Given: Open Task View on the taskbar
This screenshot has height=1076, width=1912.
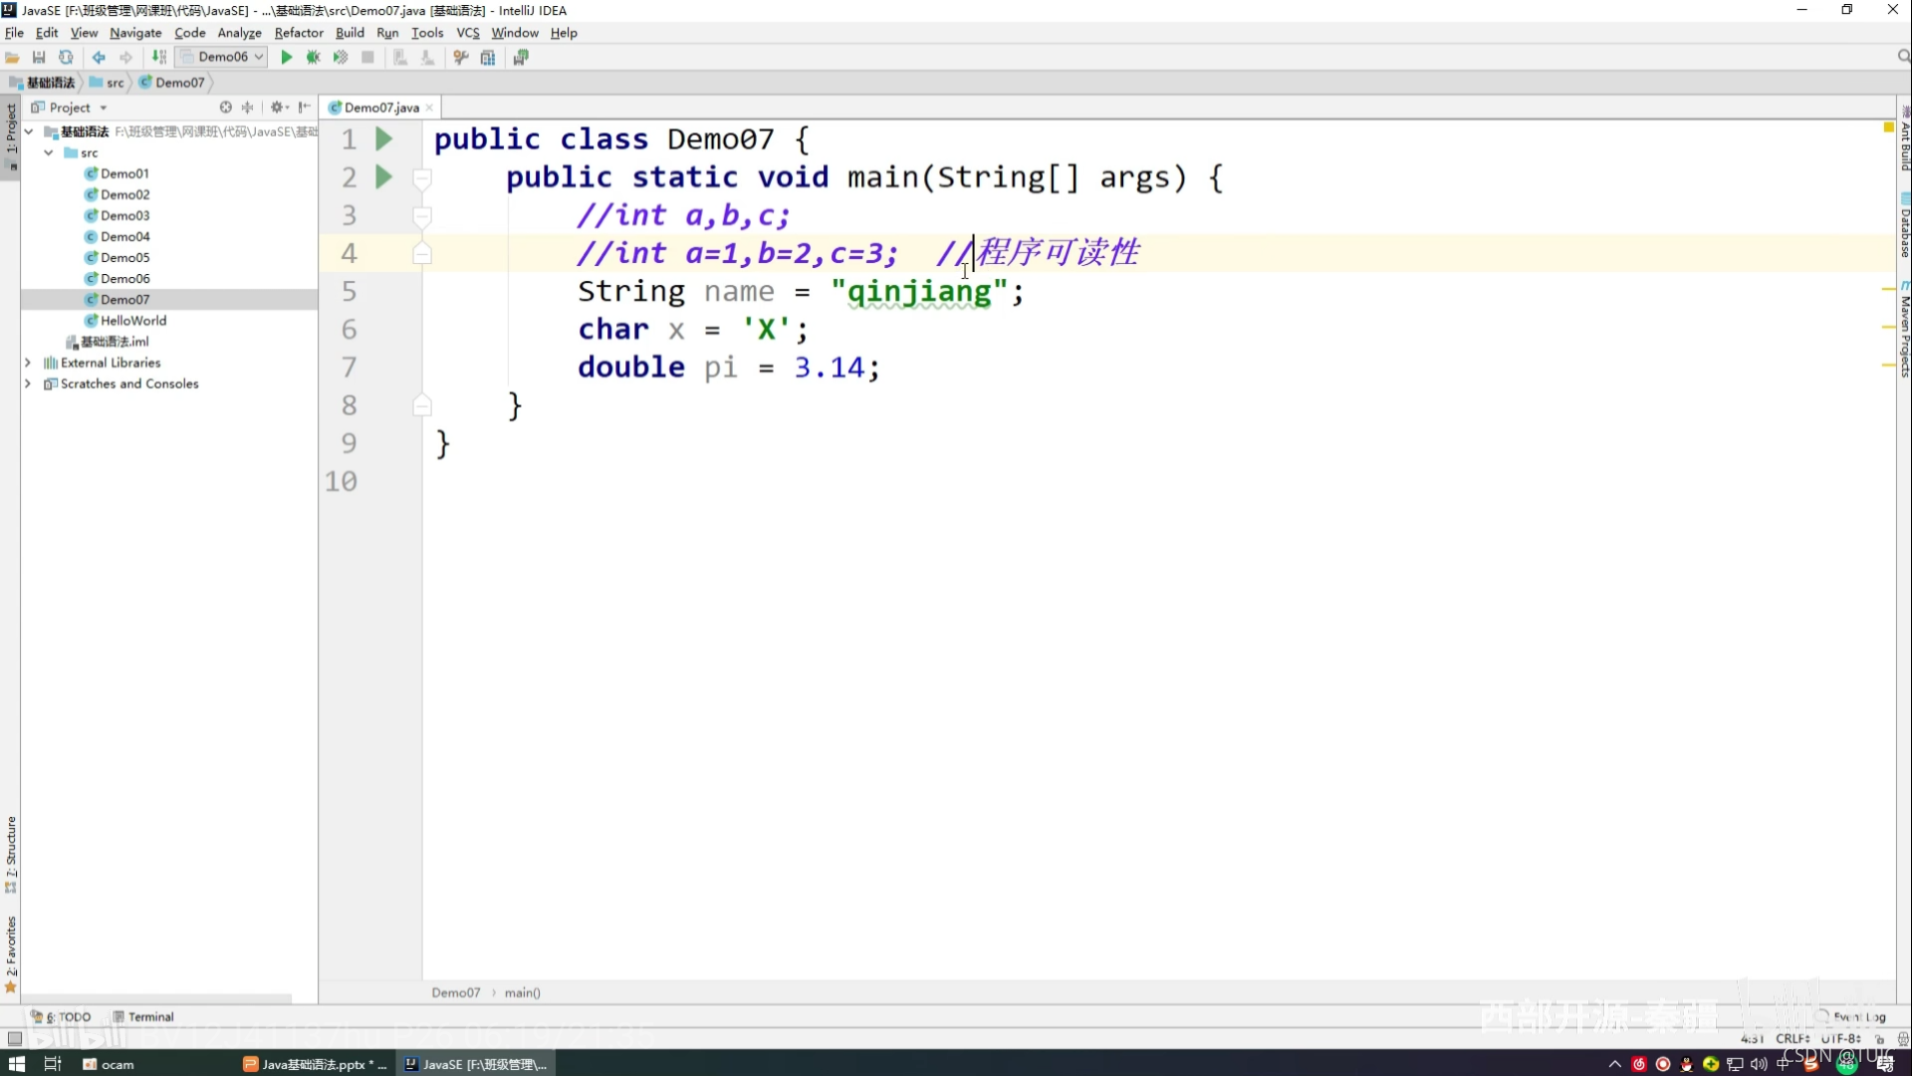Looking at the screenshot, I should pos(53,1064).
